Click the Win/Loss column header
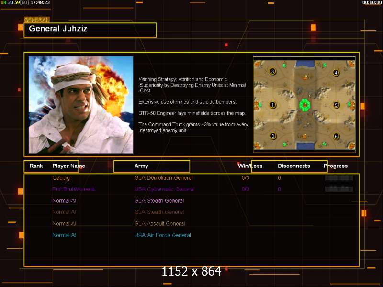 pos(250,166)
